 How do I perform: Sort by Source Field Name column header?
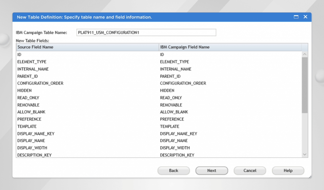tap(87, 47)
